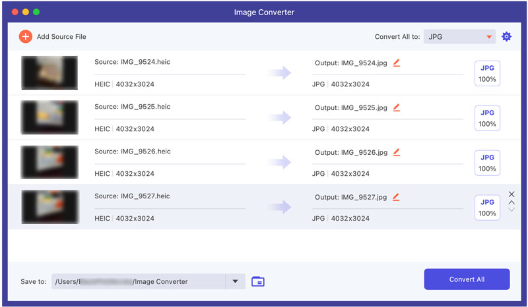Screen dimensions: 528x307
Task: Open Save to path dropdown arrow
Action: click(236, 281)
